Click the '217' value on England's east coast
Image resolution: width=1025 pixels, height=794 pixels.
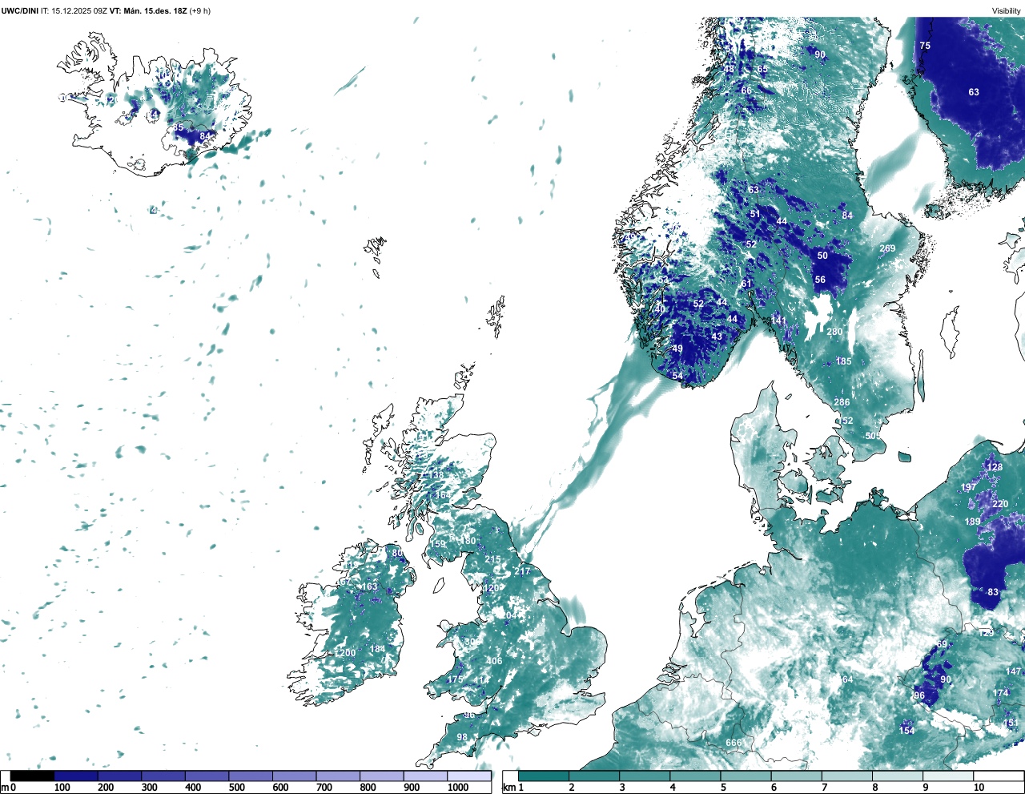coord(522,571)
